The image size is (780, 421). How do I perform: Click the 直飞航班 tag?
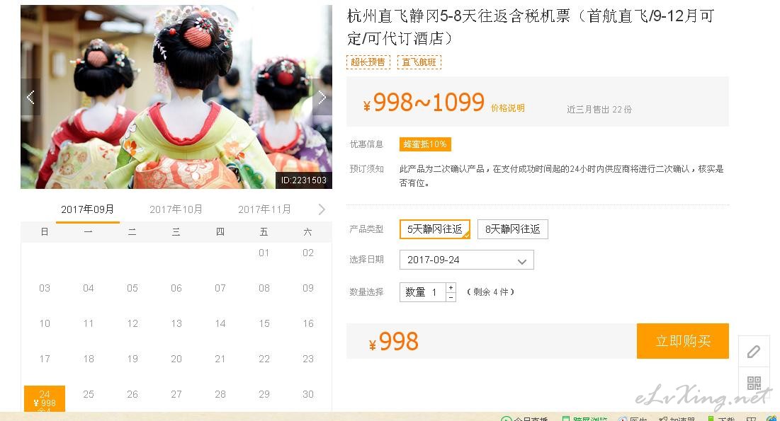coord(419,62)
